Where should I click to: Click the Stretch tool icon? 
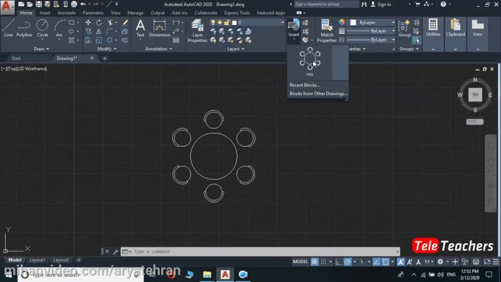click(88, 40)
